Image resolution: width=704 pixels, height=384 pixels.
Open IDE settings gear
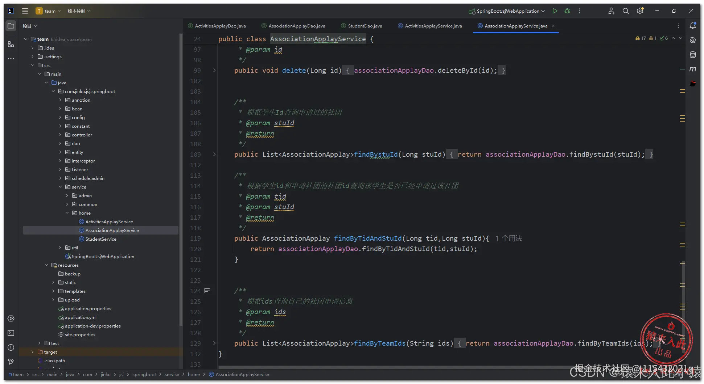[x=640, y=11]
